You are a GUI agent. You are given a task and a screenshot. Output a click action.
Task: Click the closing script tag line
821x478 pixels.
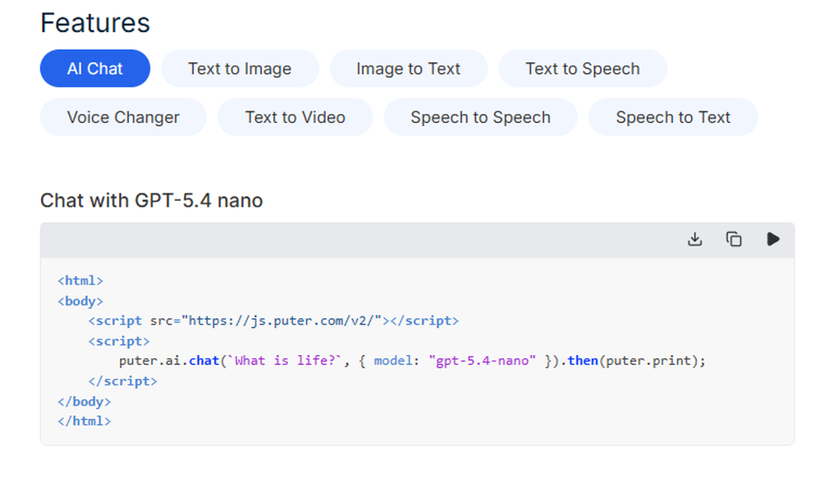[x=122, y=381]
